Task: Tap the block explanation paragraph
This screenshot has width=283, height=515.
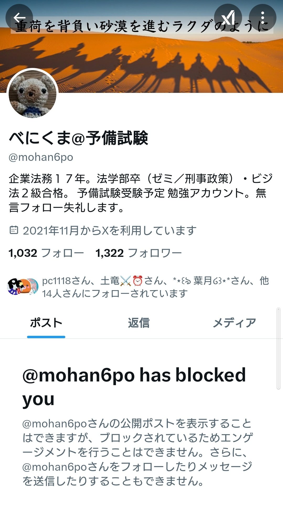Action: pyautogui.click(x=138, y=452)
